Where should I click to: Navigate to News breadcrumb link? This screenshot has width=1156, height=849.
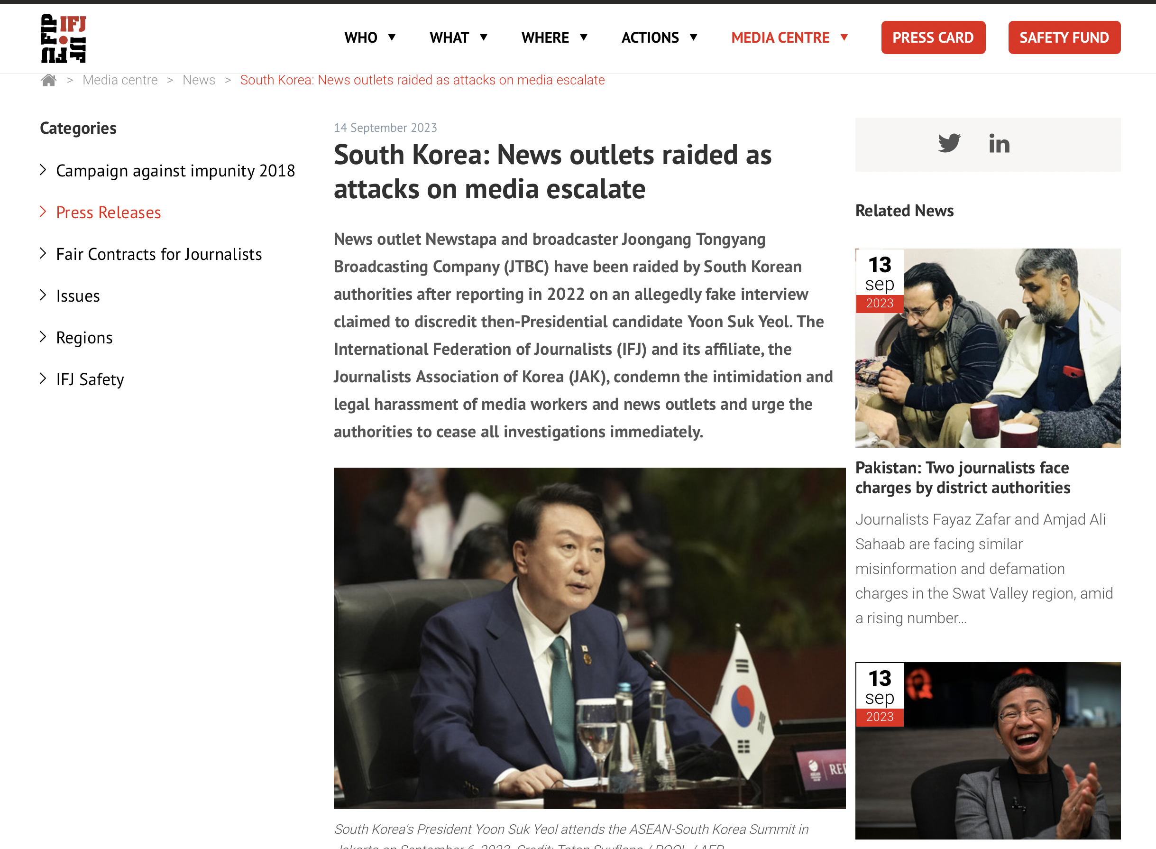(x=199, y=80)
